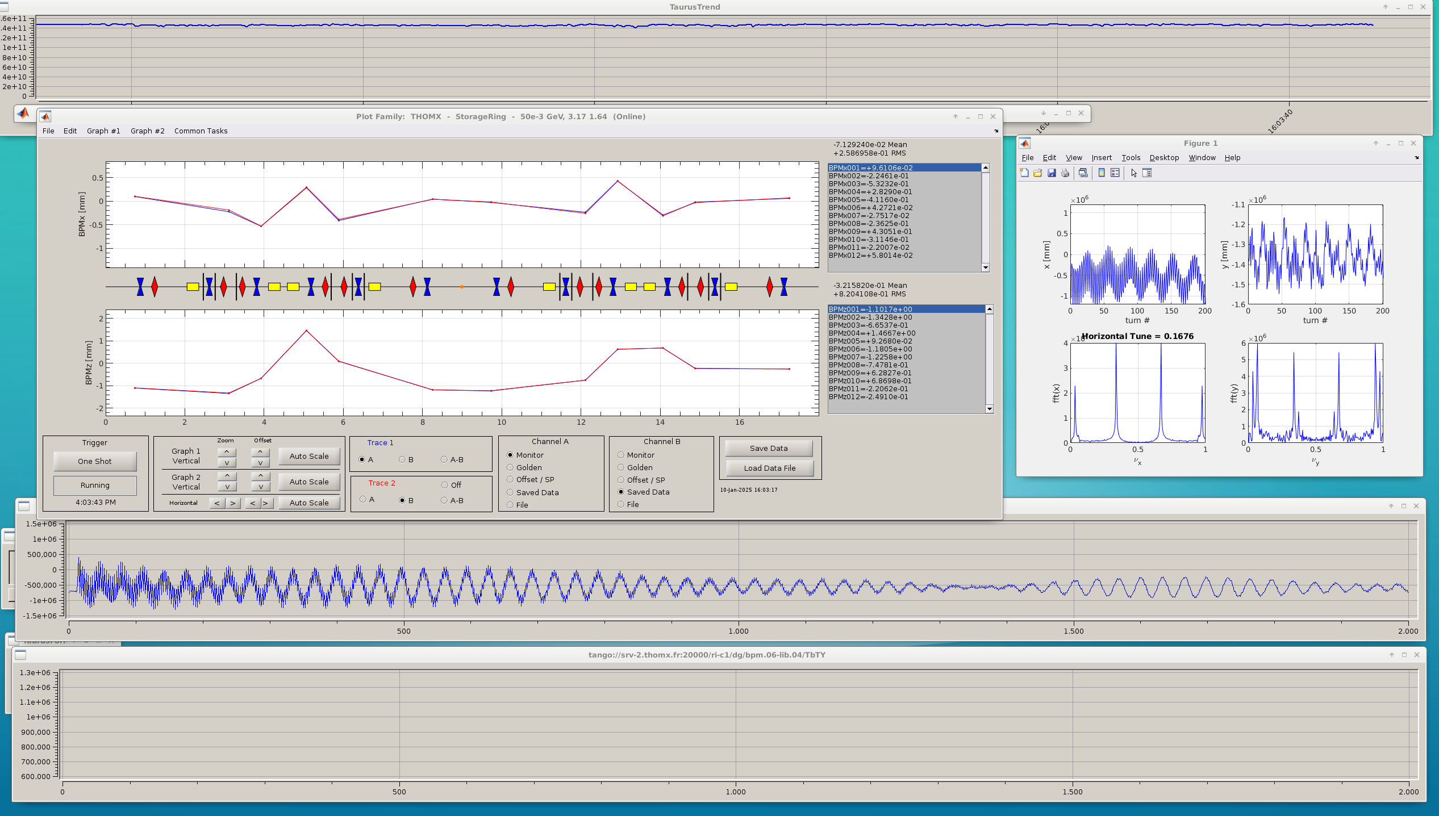Click the Link Plot icon in Figure 1
Image resolution: width=1439 pixels, height=816 pixels.
[x=1083, y=173]
